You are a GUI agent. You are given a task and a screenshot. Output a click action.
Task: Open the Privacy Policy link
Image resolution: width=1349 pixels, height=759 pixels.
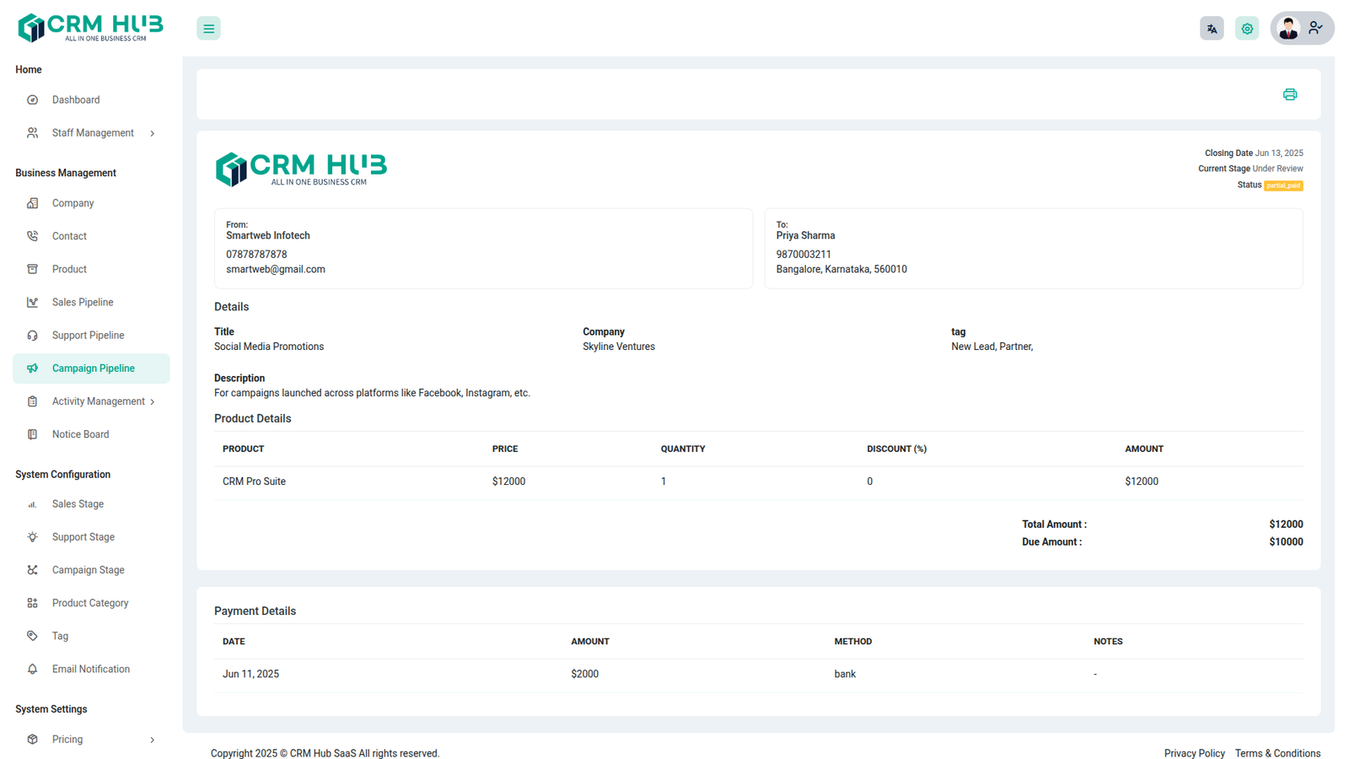coord(1194,753)
